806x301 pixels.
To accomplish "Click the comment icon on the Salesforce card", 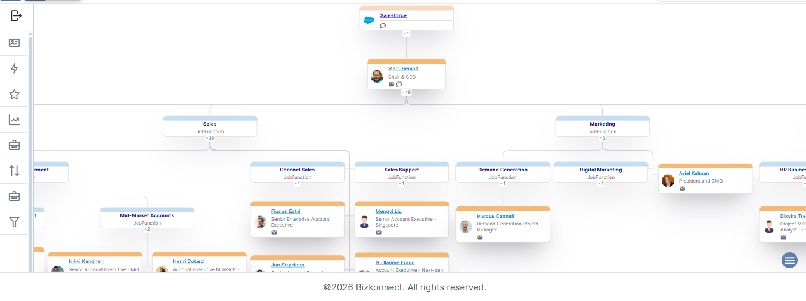I will pyautogui.click(x=383, y=26).
